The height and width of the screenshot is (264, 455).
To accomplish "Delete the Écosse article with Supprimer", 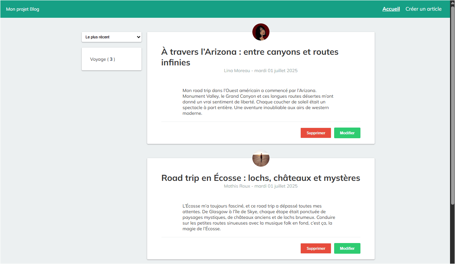I will click(x=316, y=248).
